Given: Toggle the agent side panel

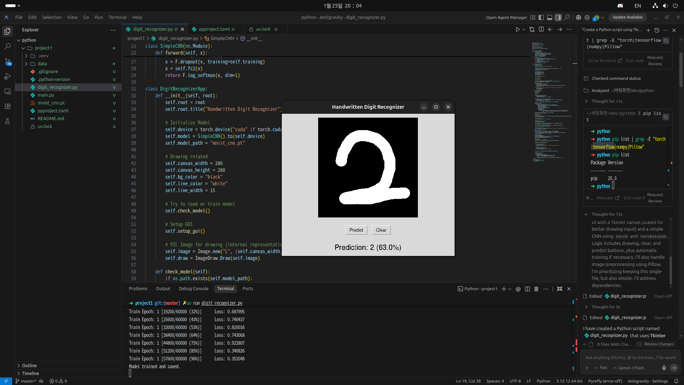Looking at the screenshot, I should pyautogui.click(x=558, y=17).
